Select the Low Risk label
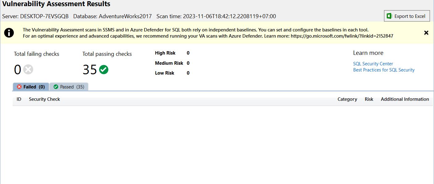Image resolution: width=434 pixels, height=184 pixels. coord(165,73)
